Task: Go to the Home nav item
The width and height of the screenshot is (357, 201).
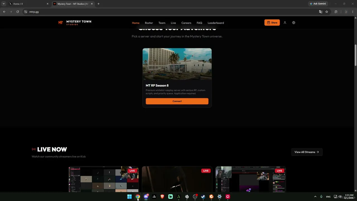Action: pyautogui.click(x=136, y=23)
